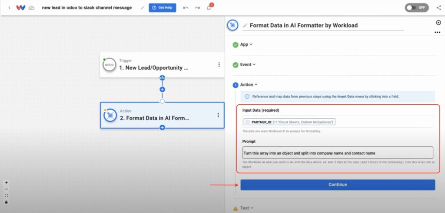445x213 pixels.
Task: Fit the workflow to view
Action: (6, 195)
